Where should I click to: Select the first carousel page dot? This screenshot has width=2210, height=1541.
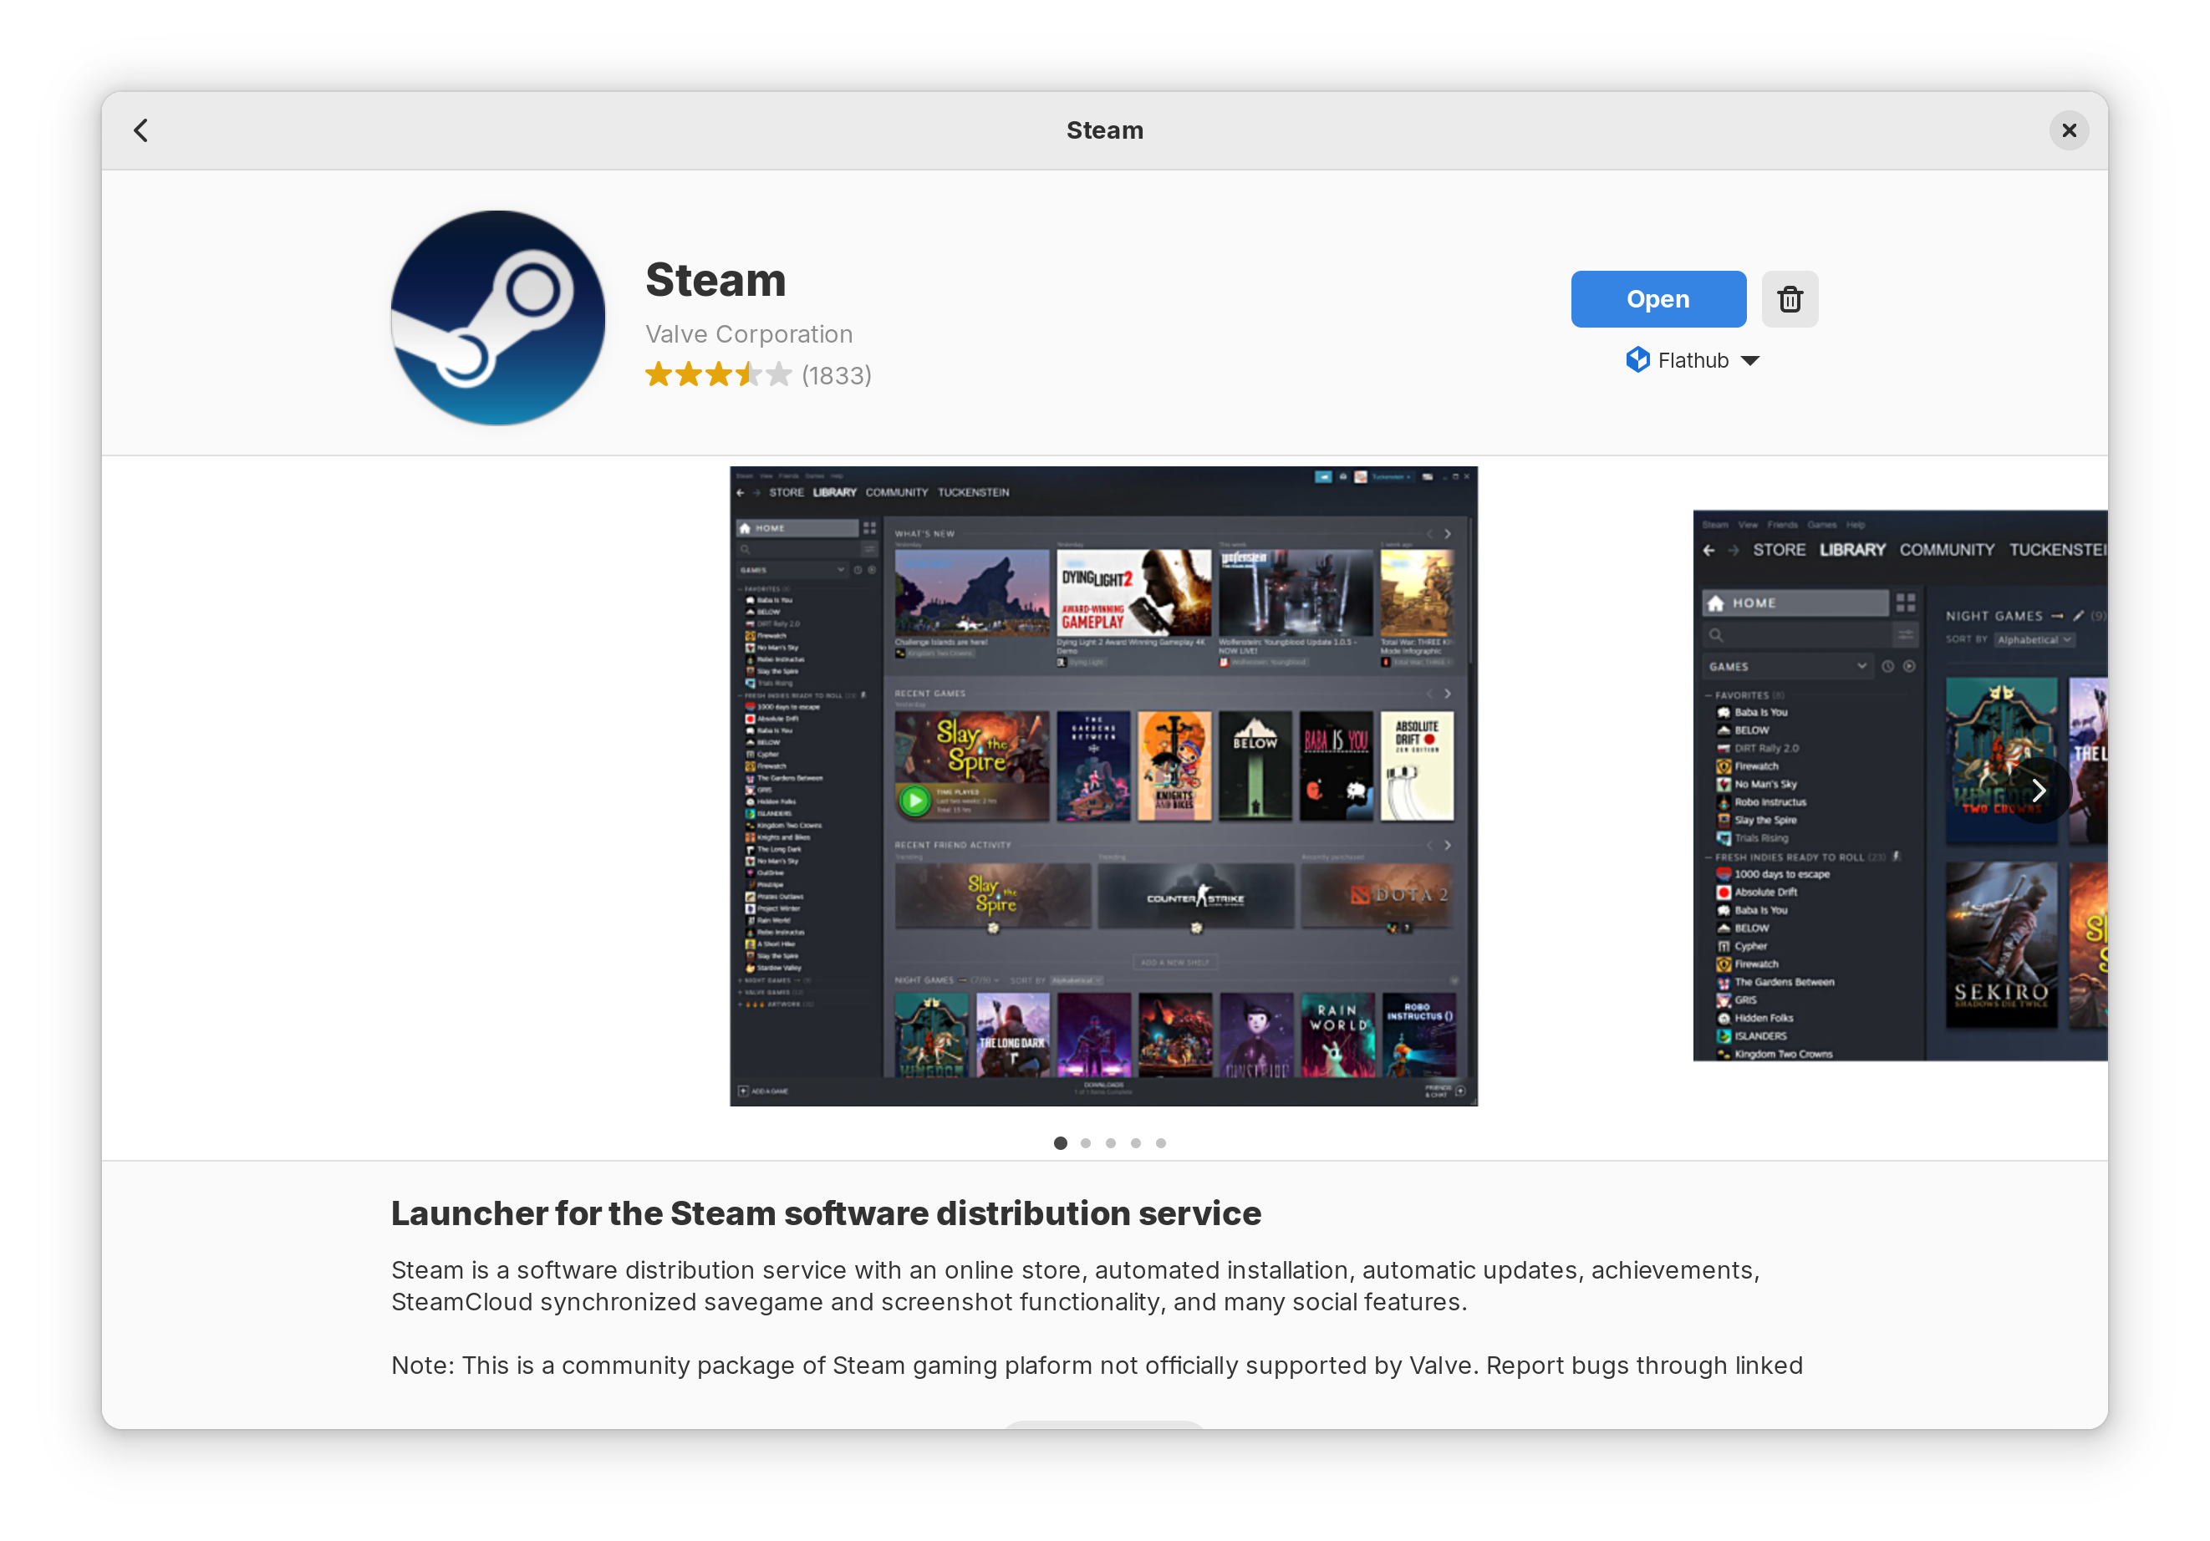[1060, 1143]
